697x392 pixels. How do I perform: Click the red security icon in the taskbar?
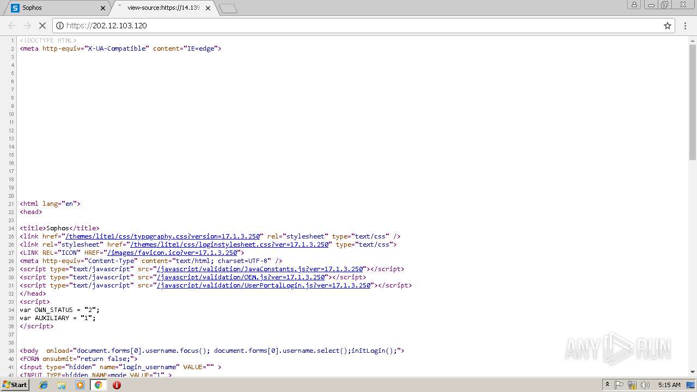[x=117, y=385]
